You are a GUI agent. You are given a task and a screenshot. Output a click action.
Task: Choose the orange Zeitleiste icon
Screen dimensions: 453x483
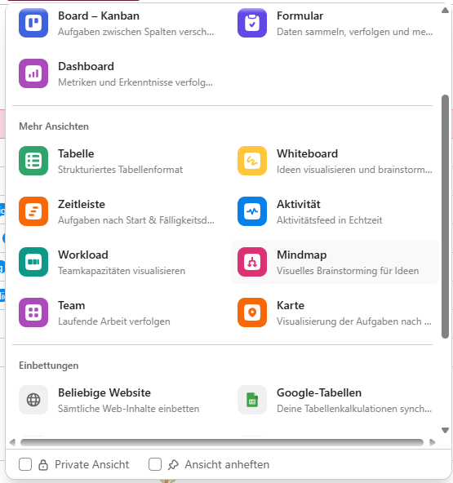tap(33, 211)
